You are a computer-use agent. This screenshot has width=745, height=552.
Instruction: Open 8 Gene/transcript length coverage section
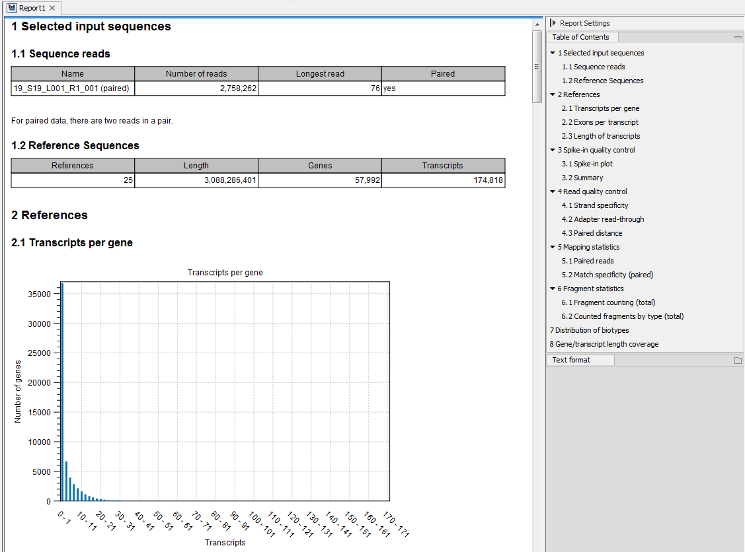tap(604, 343)
